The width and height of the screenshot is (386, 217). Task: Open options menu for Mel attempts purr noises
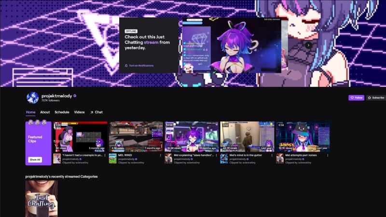click(x=328, y=155)
